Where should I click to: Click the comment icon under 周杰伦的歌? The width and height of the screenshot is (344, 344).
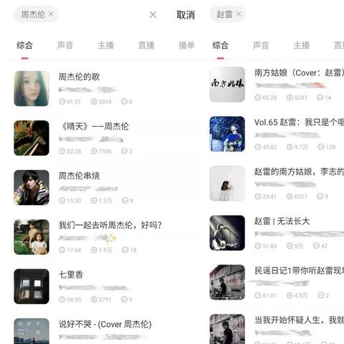click(124, 102)
